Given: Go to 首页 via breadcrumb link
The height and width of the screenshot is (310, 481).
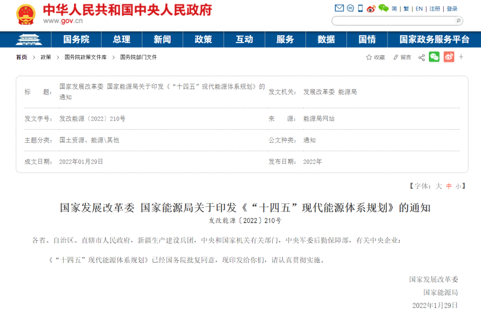Looking at the screenshot, I should [x=21, y=57].
